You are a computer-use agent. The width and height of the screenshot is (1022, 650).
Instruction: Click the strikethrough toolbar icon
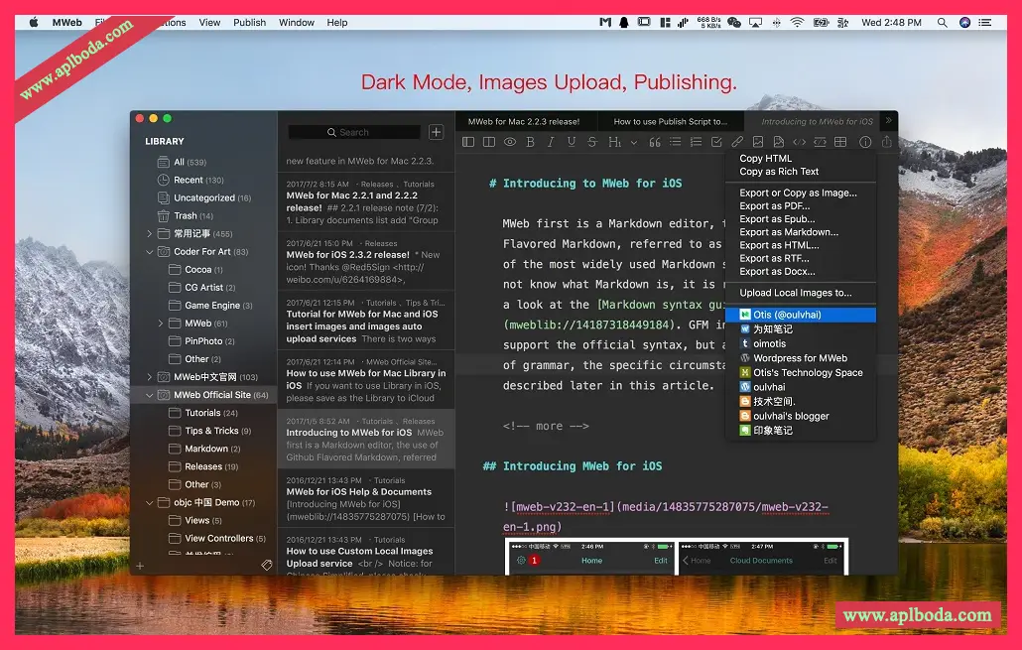pyautogui.click(x=592, y=143)
